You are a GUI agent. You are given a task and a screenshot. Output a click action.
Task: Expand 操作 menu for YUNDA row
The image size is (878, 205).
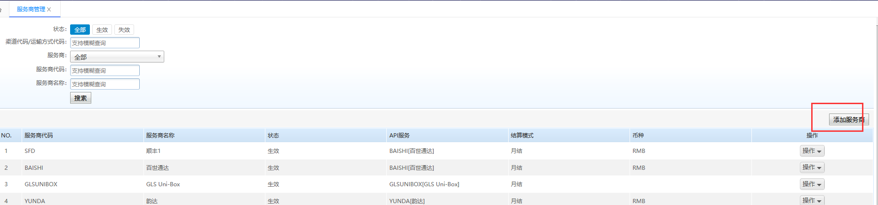click(812, 200)
